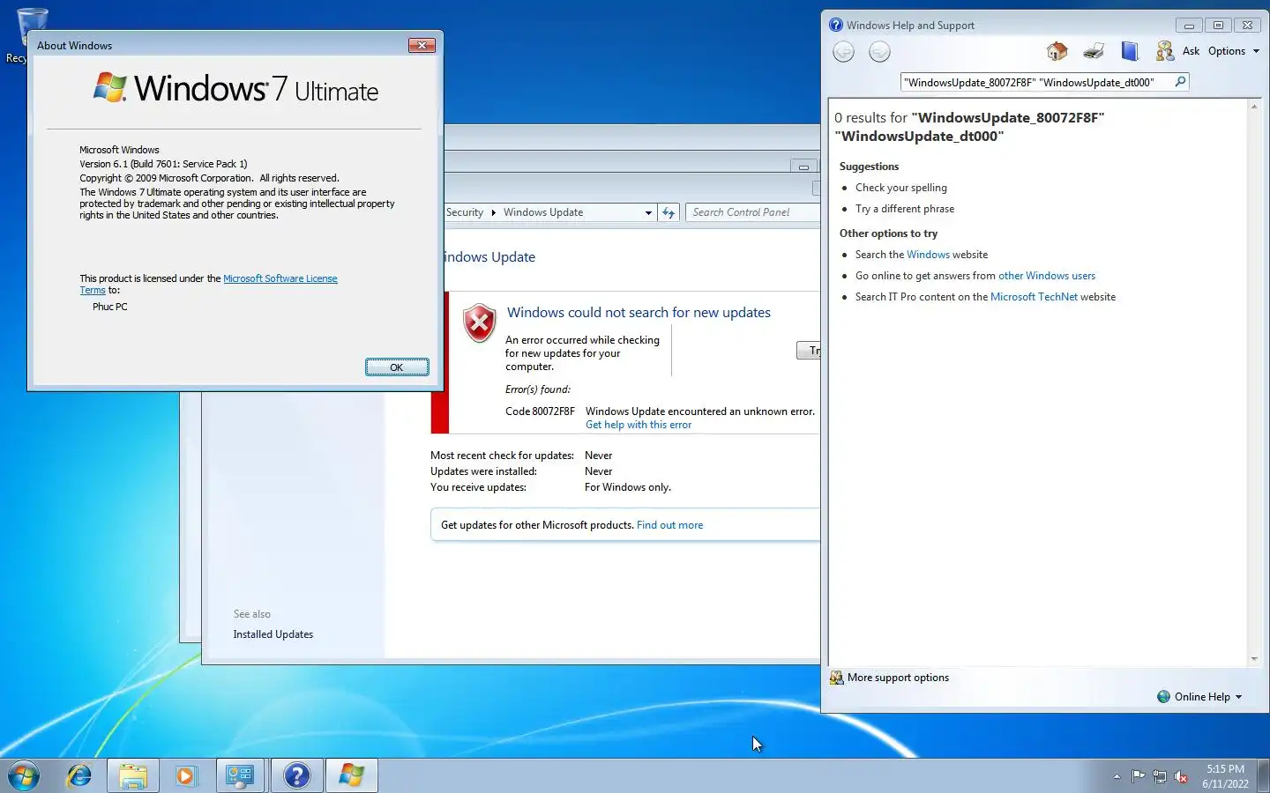Click More support options
Viewport: 1270px width, 793px height.
(898, 678)
